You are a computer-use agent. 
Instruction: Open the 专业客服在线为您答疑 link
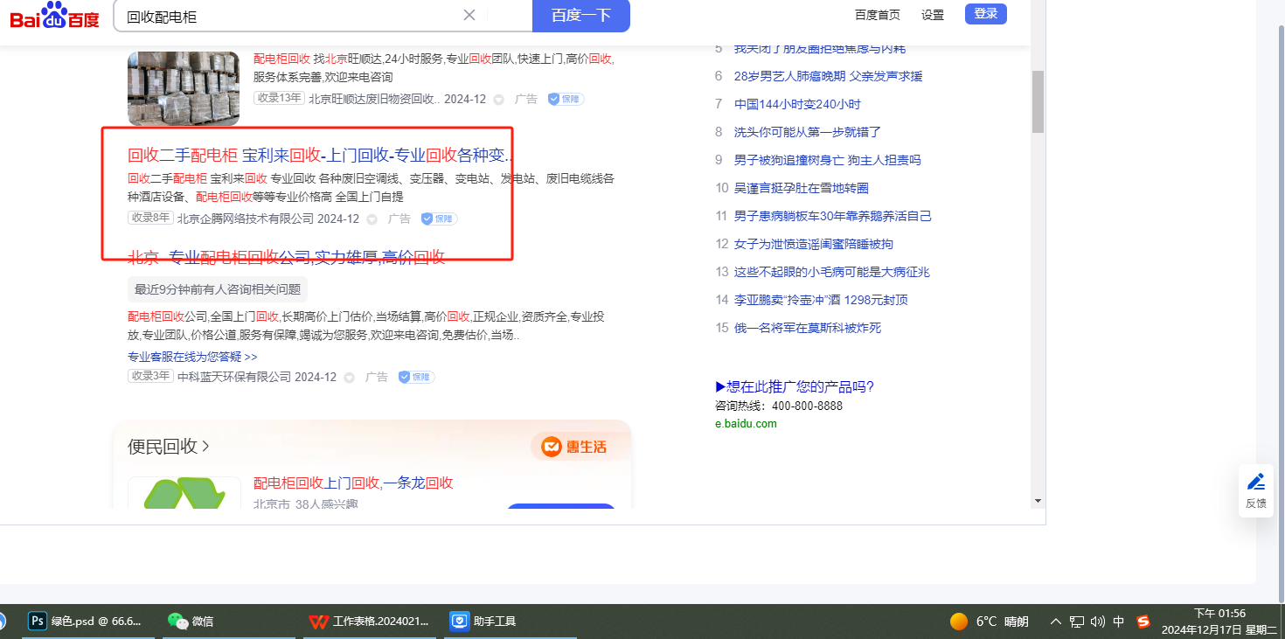(192, 357)
